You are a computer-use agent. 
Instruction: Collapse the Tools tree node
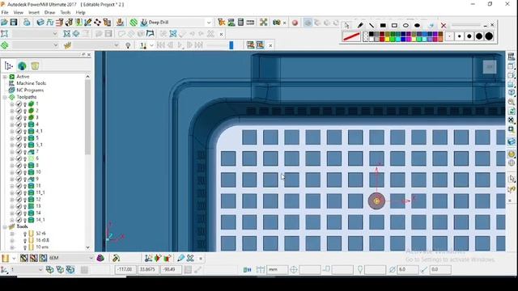[5, 226]
